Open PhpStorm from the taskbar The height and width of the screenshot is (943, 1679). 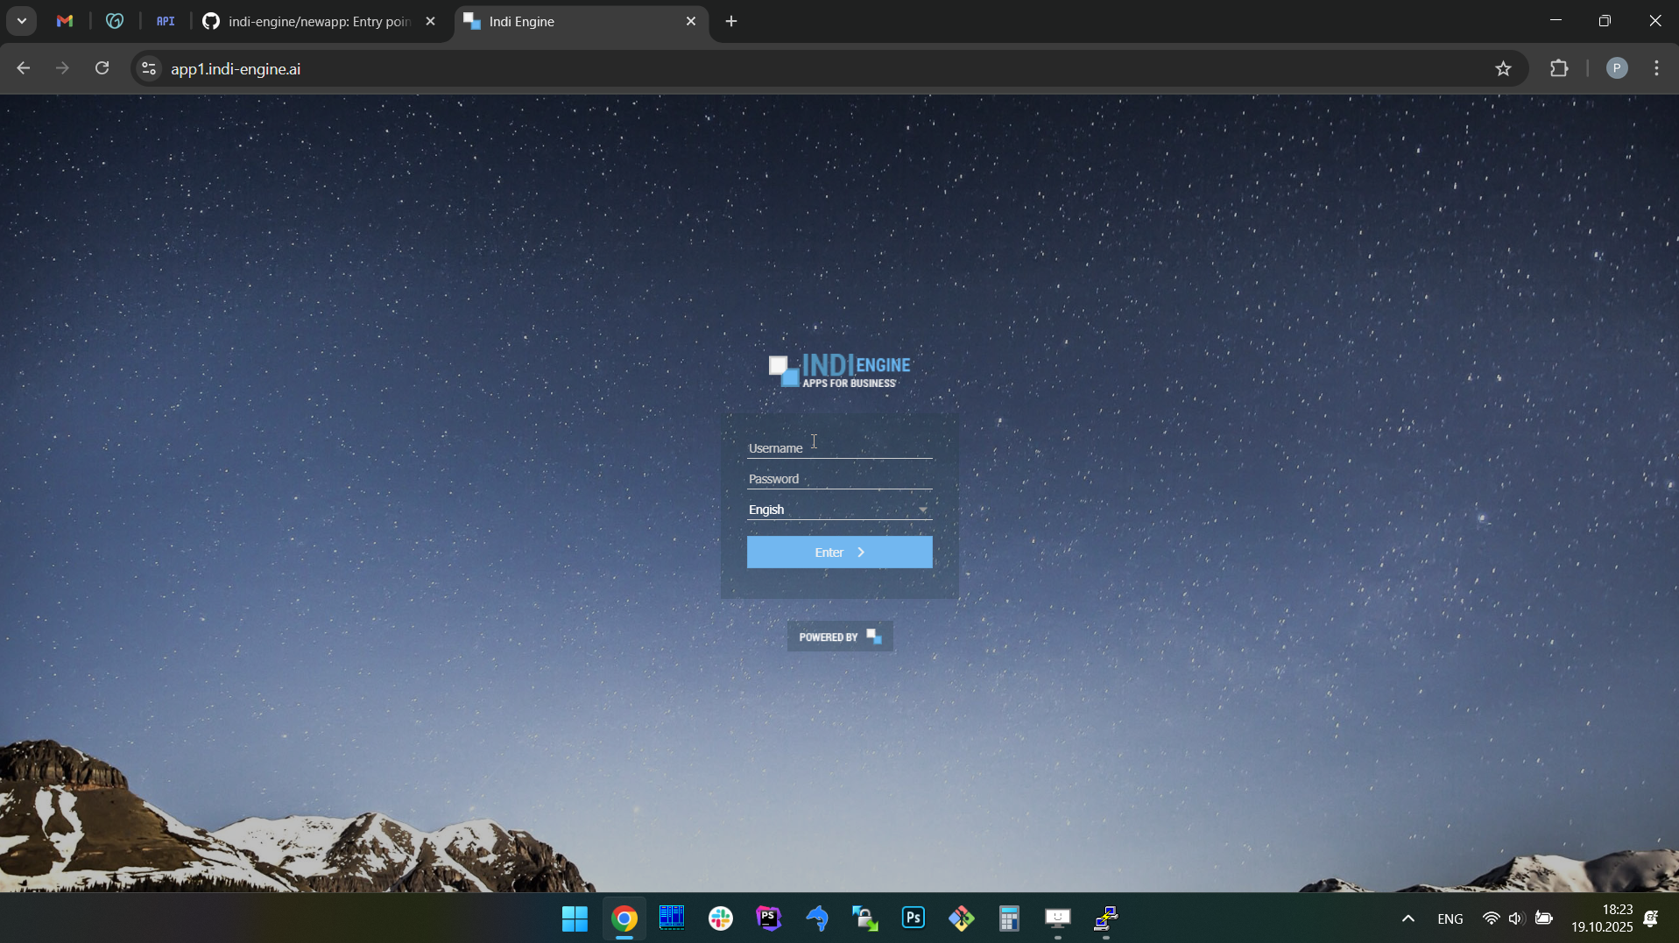pyautogui.click(x=768, y=918)
